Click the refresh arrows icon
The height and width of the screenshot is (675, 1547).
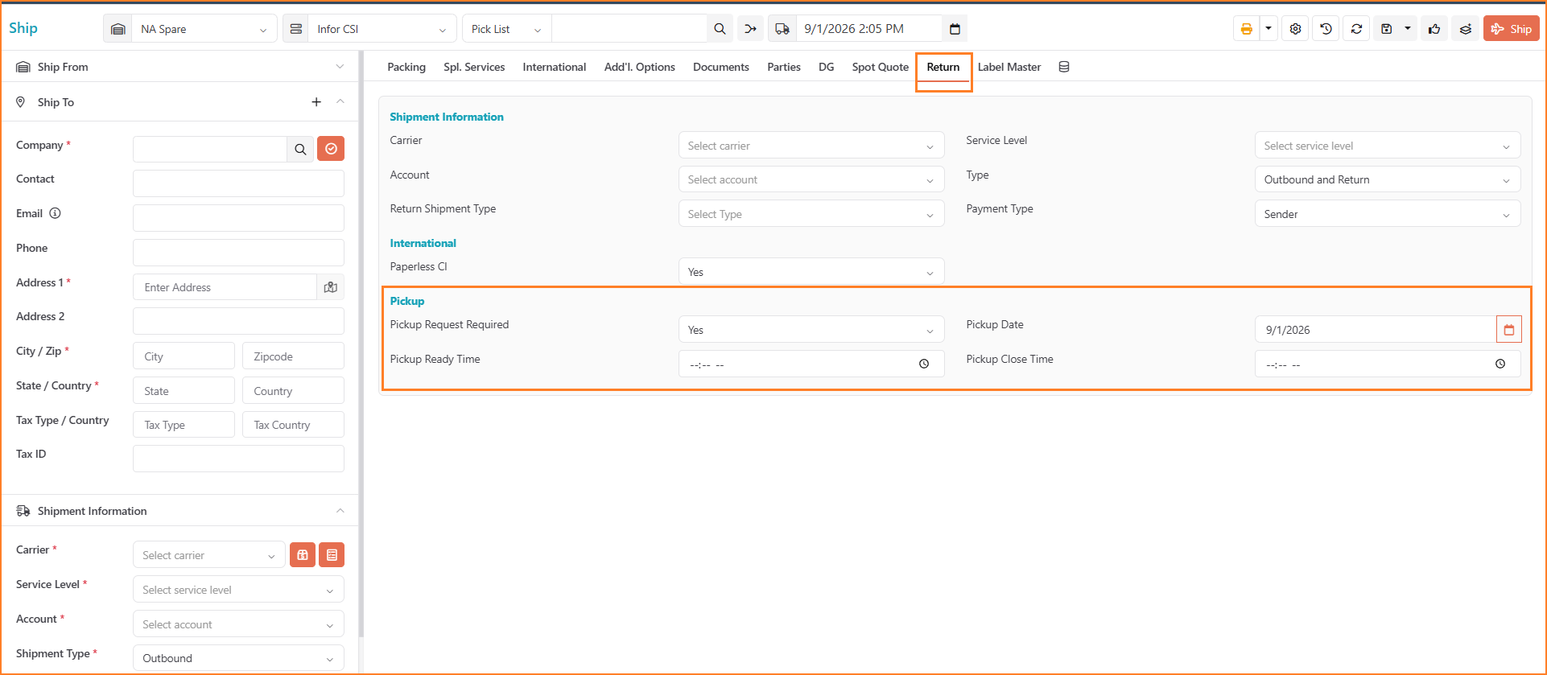click(1356, 29)
